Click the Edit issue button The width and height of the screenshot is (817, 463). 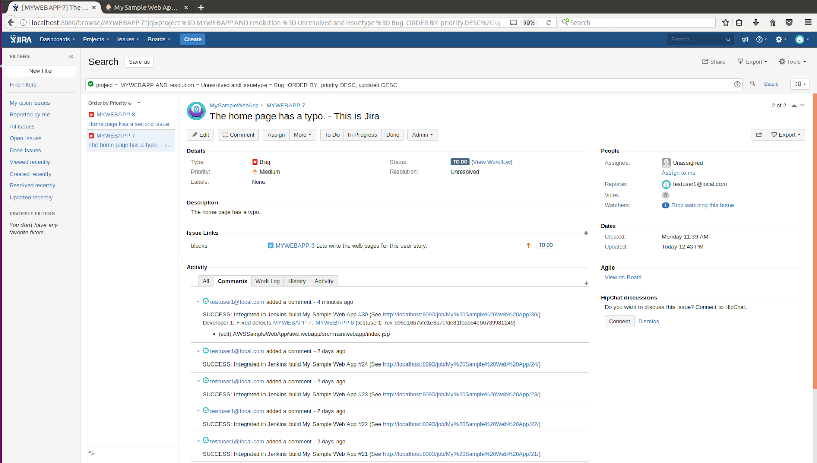point(200,135)
